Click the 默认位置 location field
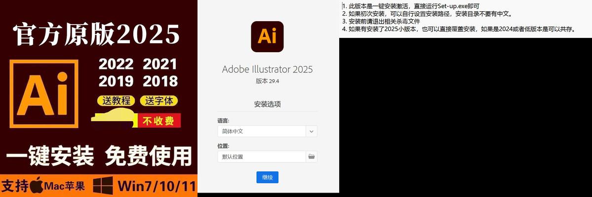Viewport: 592px width, 197px height. tap(262, 157)
